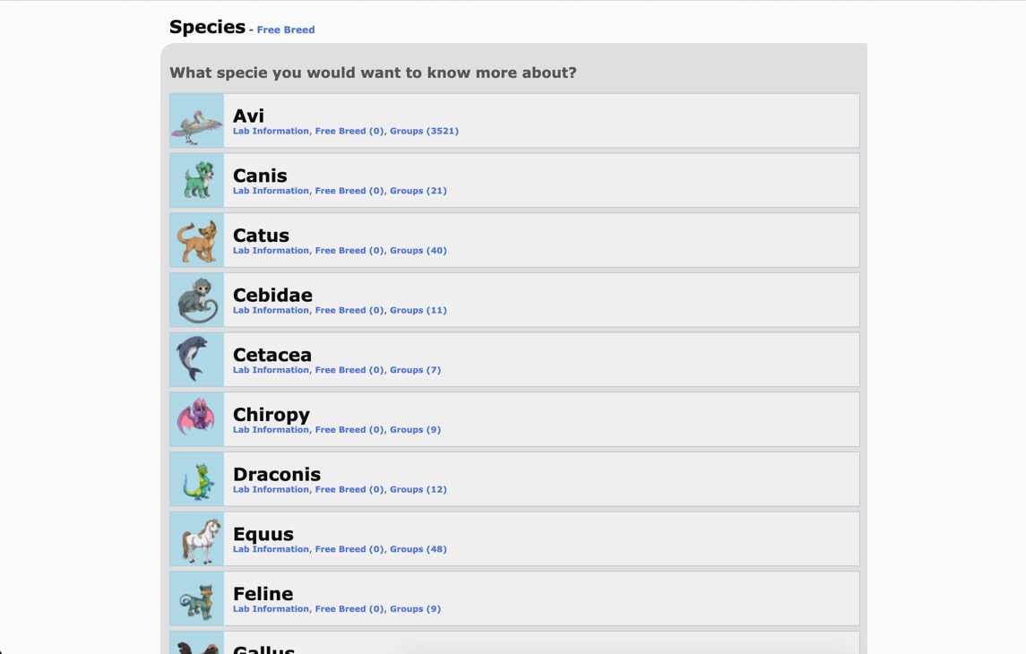Open Draconis Groups (12) link
Image resolution: width=1026 pixels, height=654 pixels.
tap(418, 489)
